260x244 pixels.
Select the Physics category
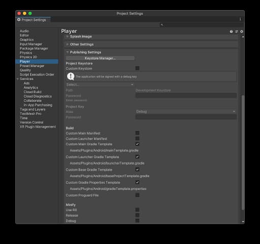tap(26, 53)
